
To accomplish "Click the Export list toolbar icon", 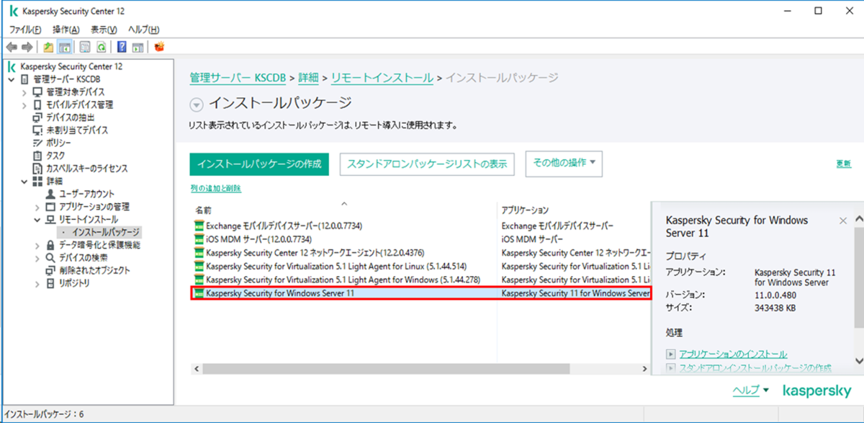I will tap(85, 47).
